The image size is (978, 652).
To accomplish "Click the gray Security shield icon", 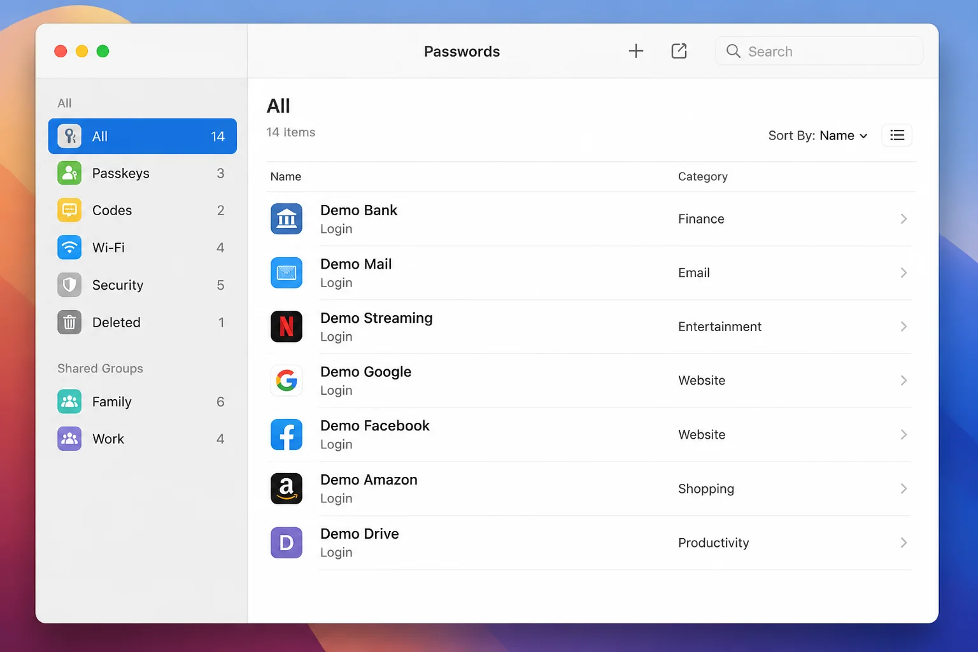I will point(69,285).
